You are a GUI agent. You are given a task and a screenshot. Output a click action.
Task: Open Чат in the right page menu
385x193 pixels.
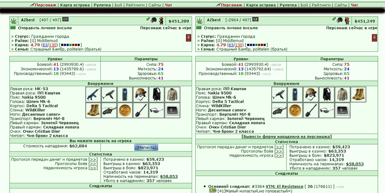pos(354,5)
